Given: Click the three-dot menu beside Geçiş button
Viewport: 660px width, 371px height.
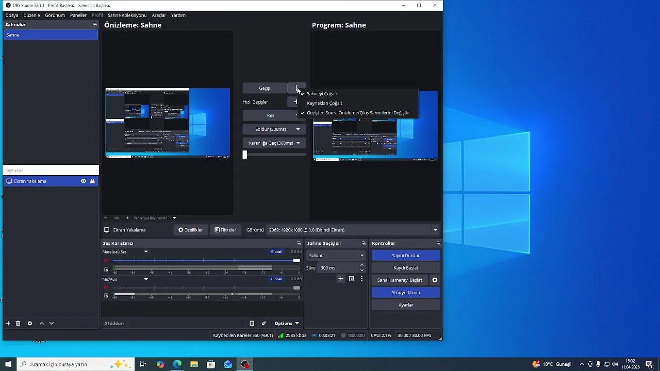Looking at the screenshot, I should point(296,88).
